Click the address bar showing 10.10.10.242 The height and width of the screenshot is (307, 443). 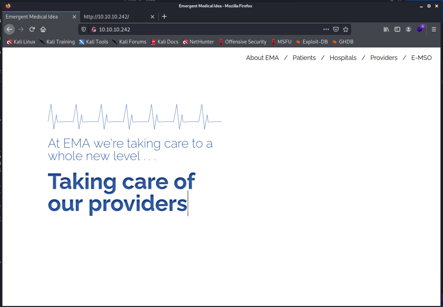208,29
